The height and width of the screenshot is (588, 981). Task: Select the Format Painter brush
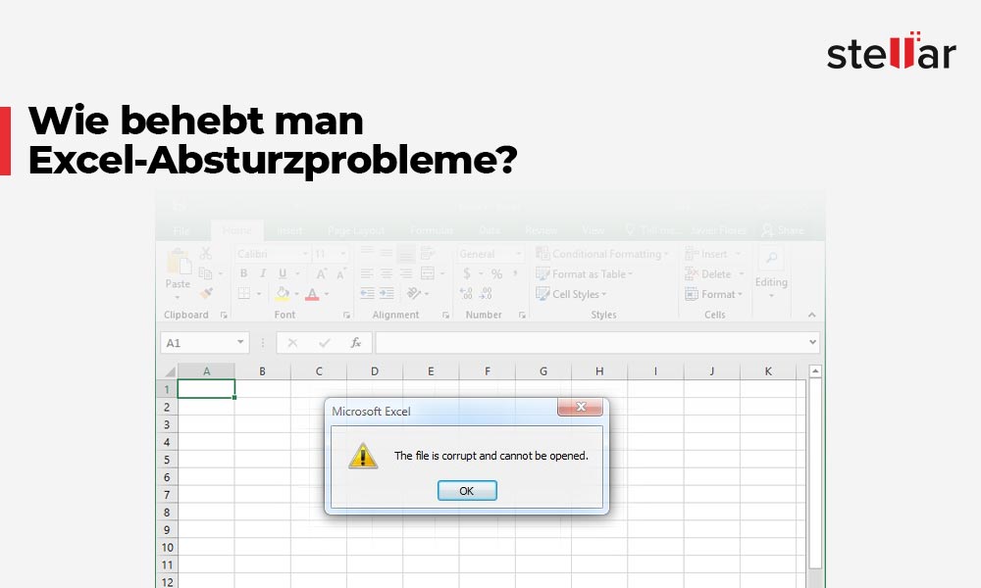tap(206, 293)
